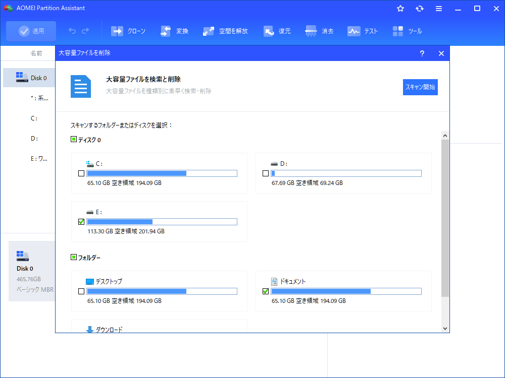Open the Wipe (消去) toolbar menu
The width and height of the screenshot is (505, 378).
pyautogui.click(x=319, y=31)
